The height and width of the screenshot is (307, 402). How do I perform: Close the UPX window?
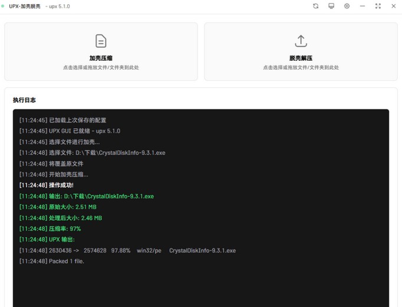(x=394, y=6)
